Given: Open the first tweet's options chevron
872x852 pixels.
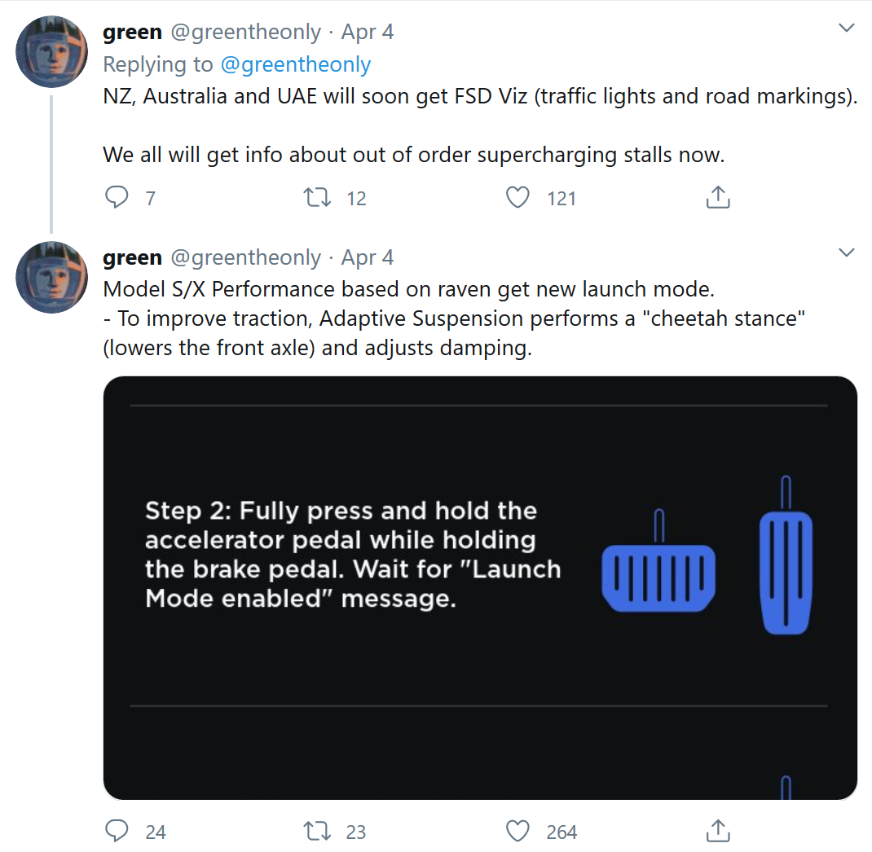Looking at the screenshot, I should pos(847,29).
